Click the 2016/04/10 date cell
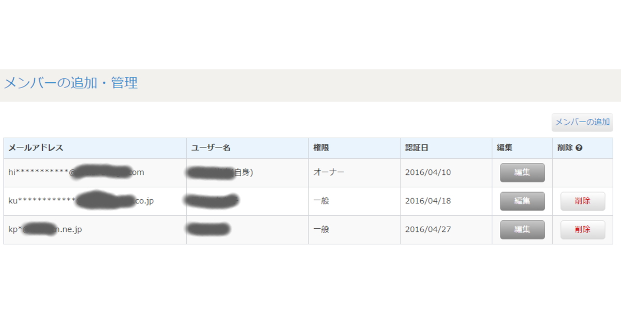 (x=446, y=173)
